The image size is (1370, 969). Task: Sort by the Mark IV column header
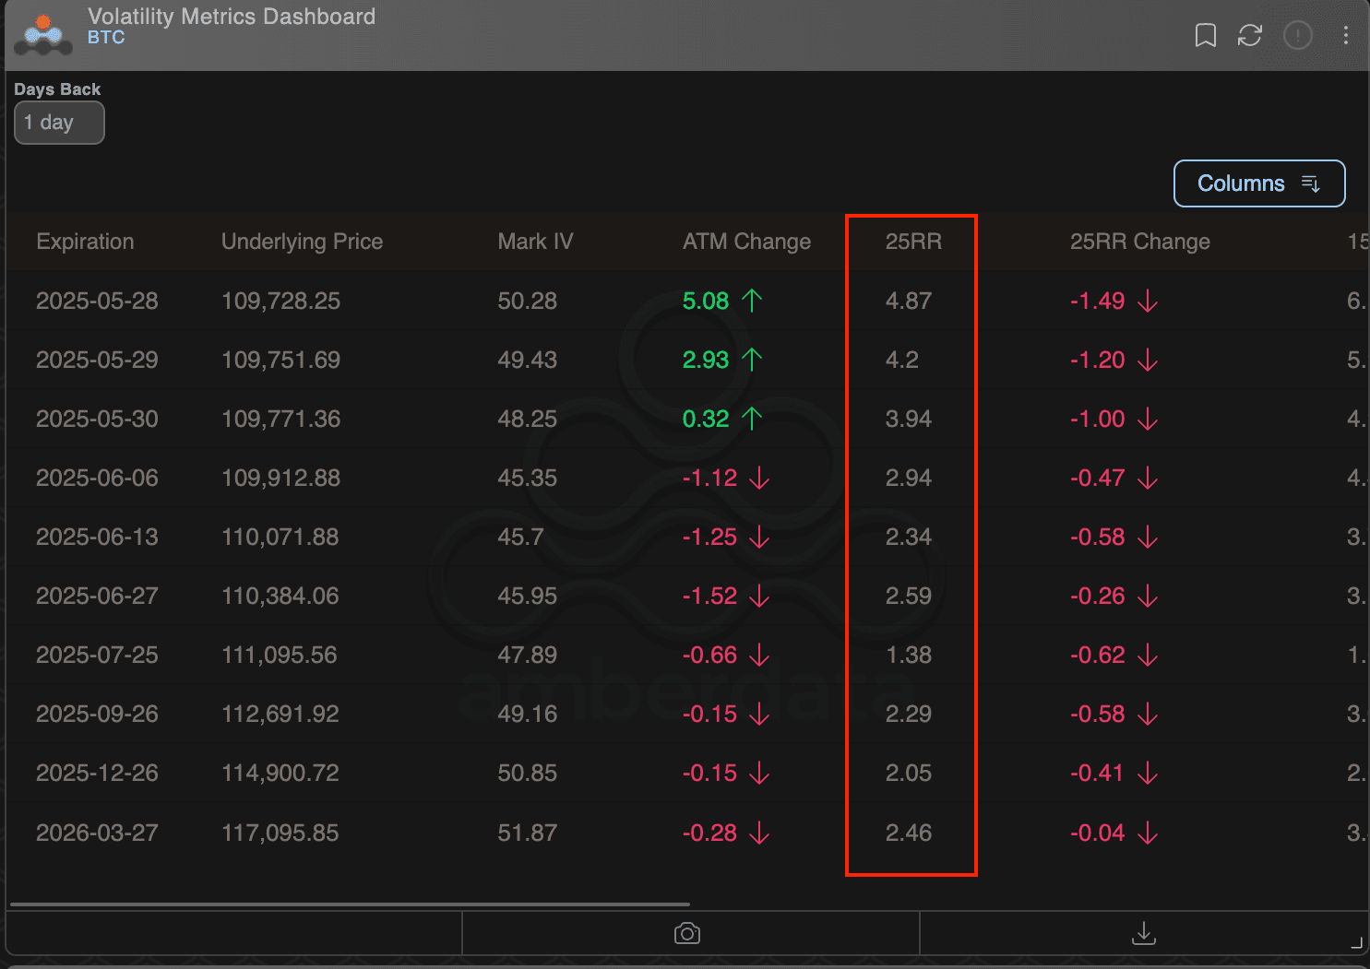click(x=535, y=242)
